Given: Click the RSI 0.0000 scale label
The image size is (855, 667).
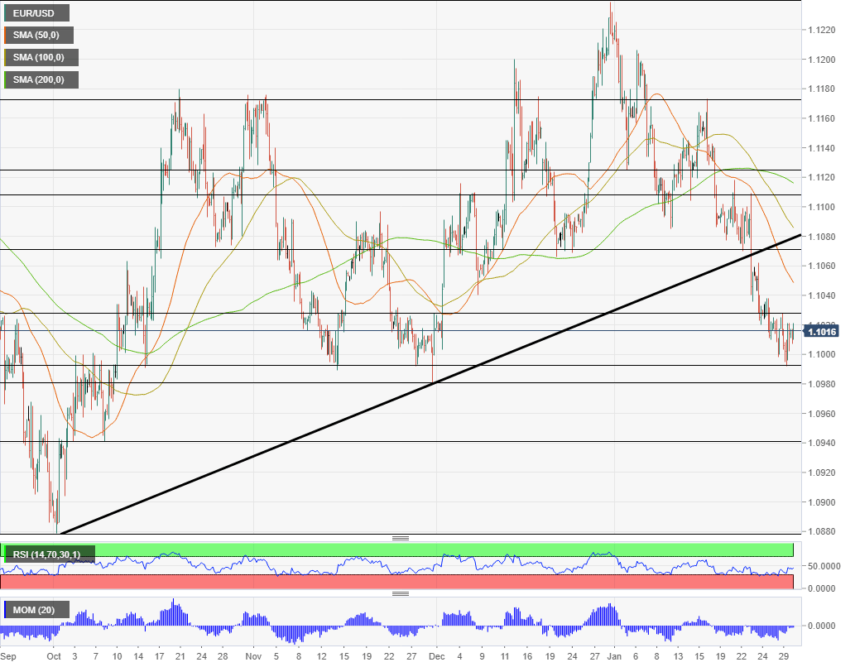Looking at the screenshot, I should pos(822,588).
